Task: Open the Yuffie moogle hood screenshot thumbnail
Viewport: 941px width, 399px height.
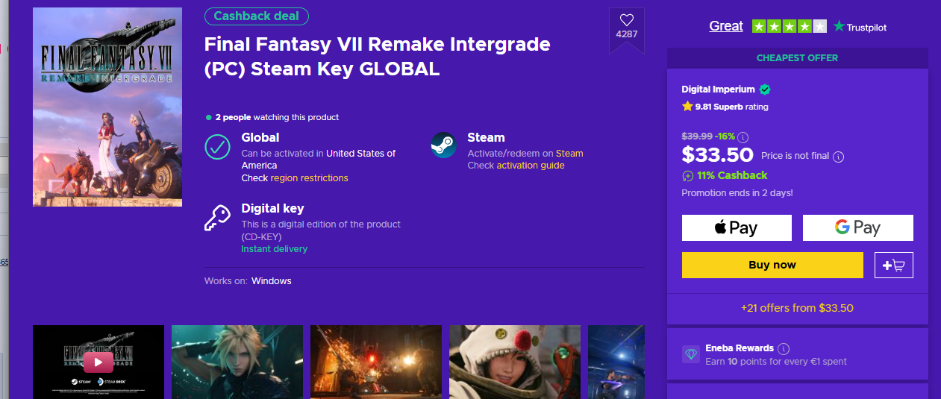Action: click(x=515, y=362)
